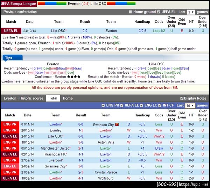The width and height of the screenshot is (210, 188).
Task: Click the Burnley 1-3 result
Action: click(81, 130)
